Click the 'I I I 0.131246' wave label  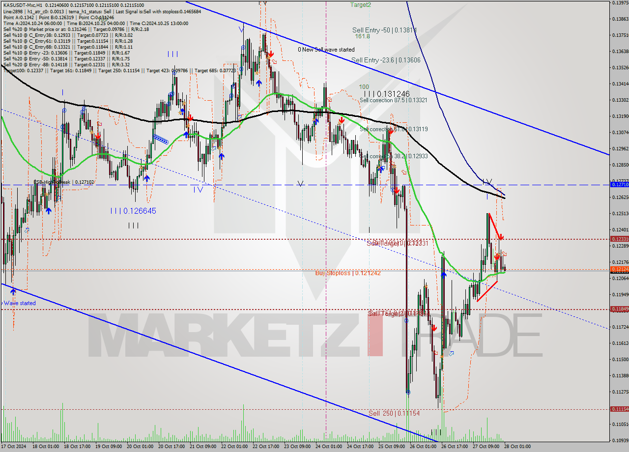coord(386,93)
